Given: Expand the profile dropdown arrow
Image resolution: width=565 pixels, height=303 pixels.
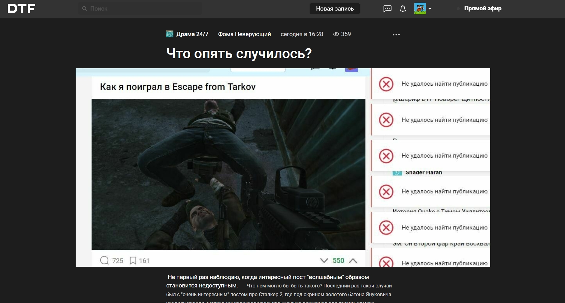Looking at the screenshot, I should [430, 9].
